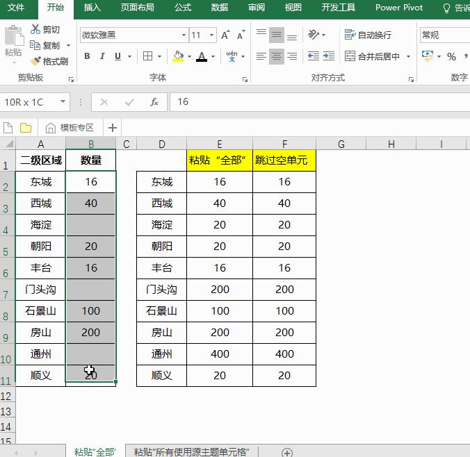Viewport: 470px width, 457px height.
Task: Open clipboard group dialog launcher
Action: (71, 79)
